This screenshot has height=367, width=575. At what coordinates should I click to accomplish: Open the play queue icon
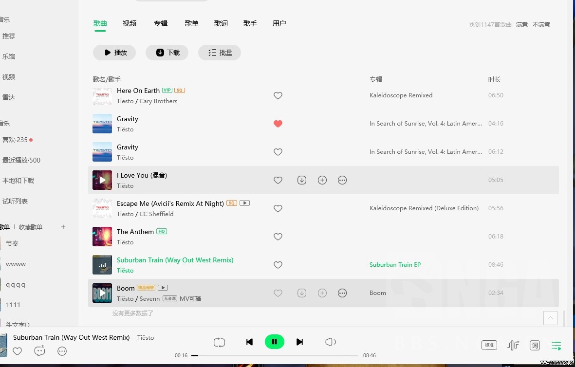(x=556, y=345)
